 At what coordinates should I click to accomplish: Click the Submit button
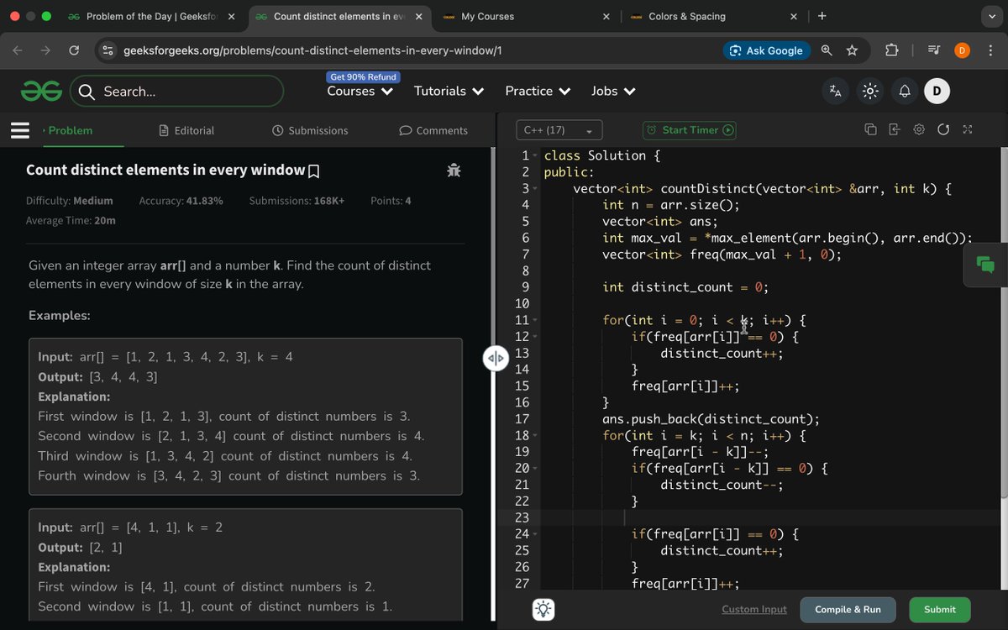coord(939,610)
